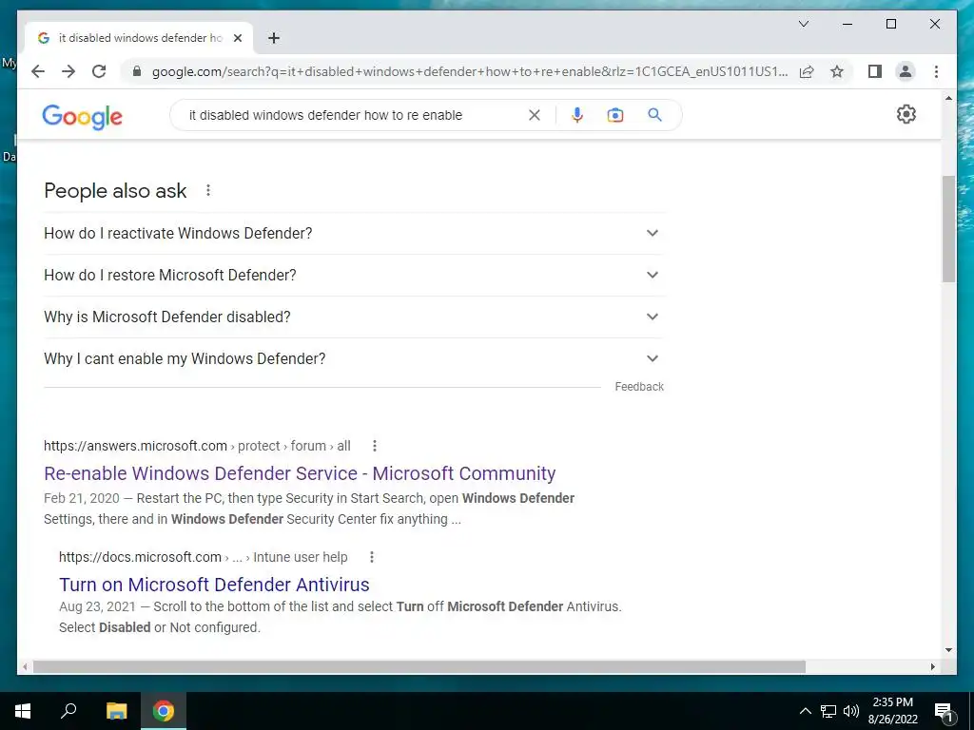This screenshot has width=974, height=730.
Task: Open the notification center icon
Action: click(x=944, y=711)
